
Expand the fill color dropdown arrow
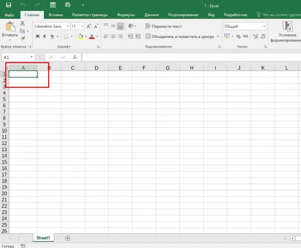pos(86,37)
